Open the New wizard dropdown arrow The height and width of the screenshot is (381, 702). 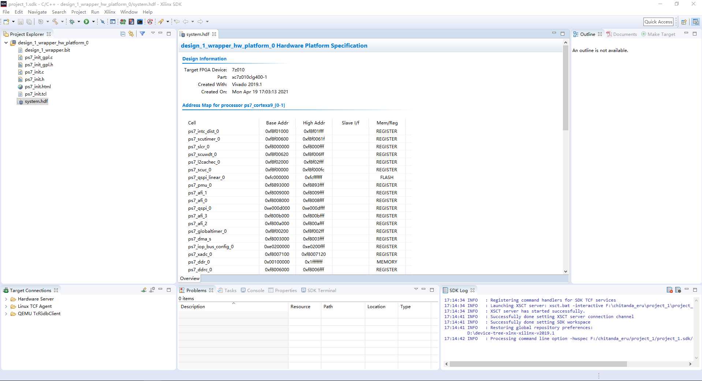[13, 22]
